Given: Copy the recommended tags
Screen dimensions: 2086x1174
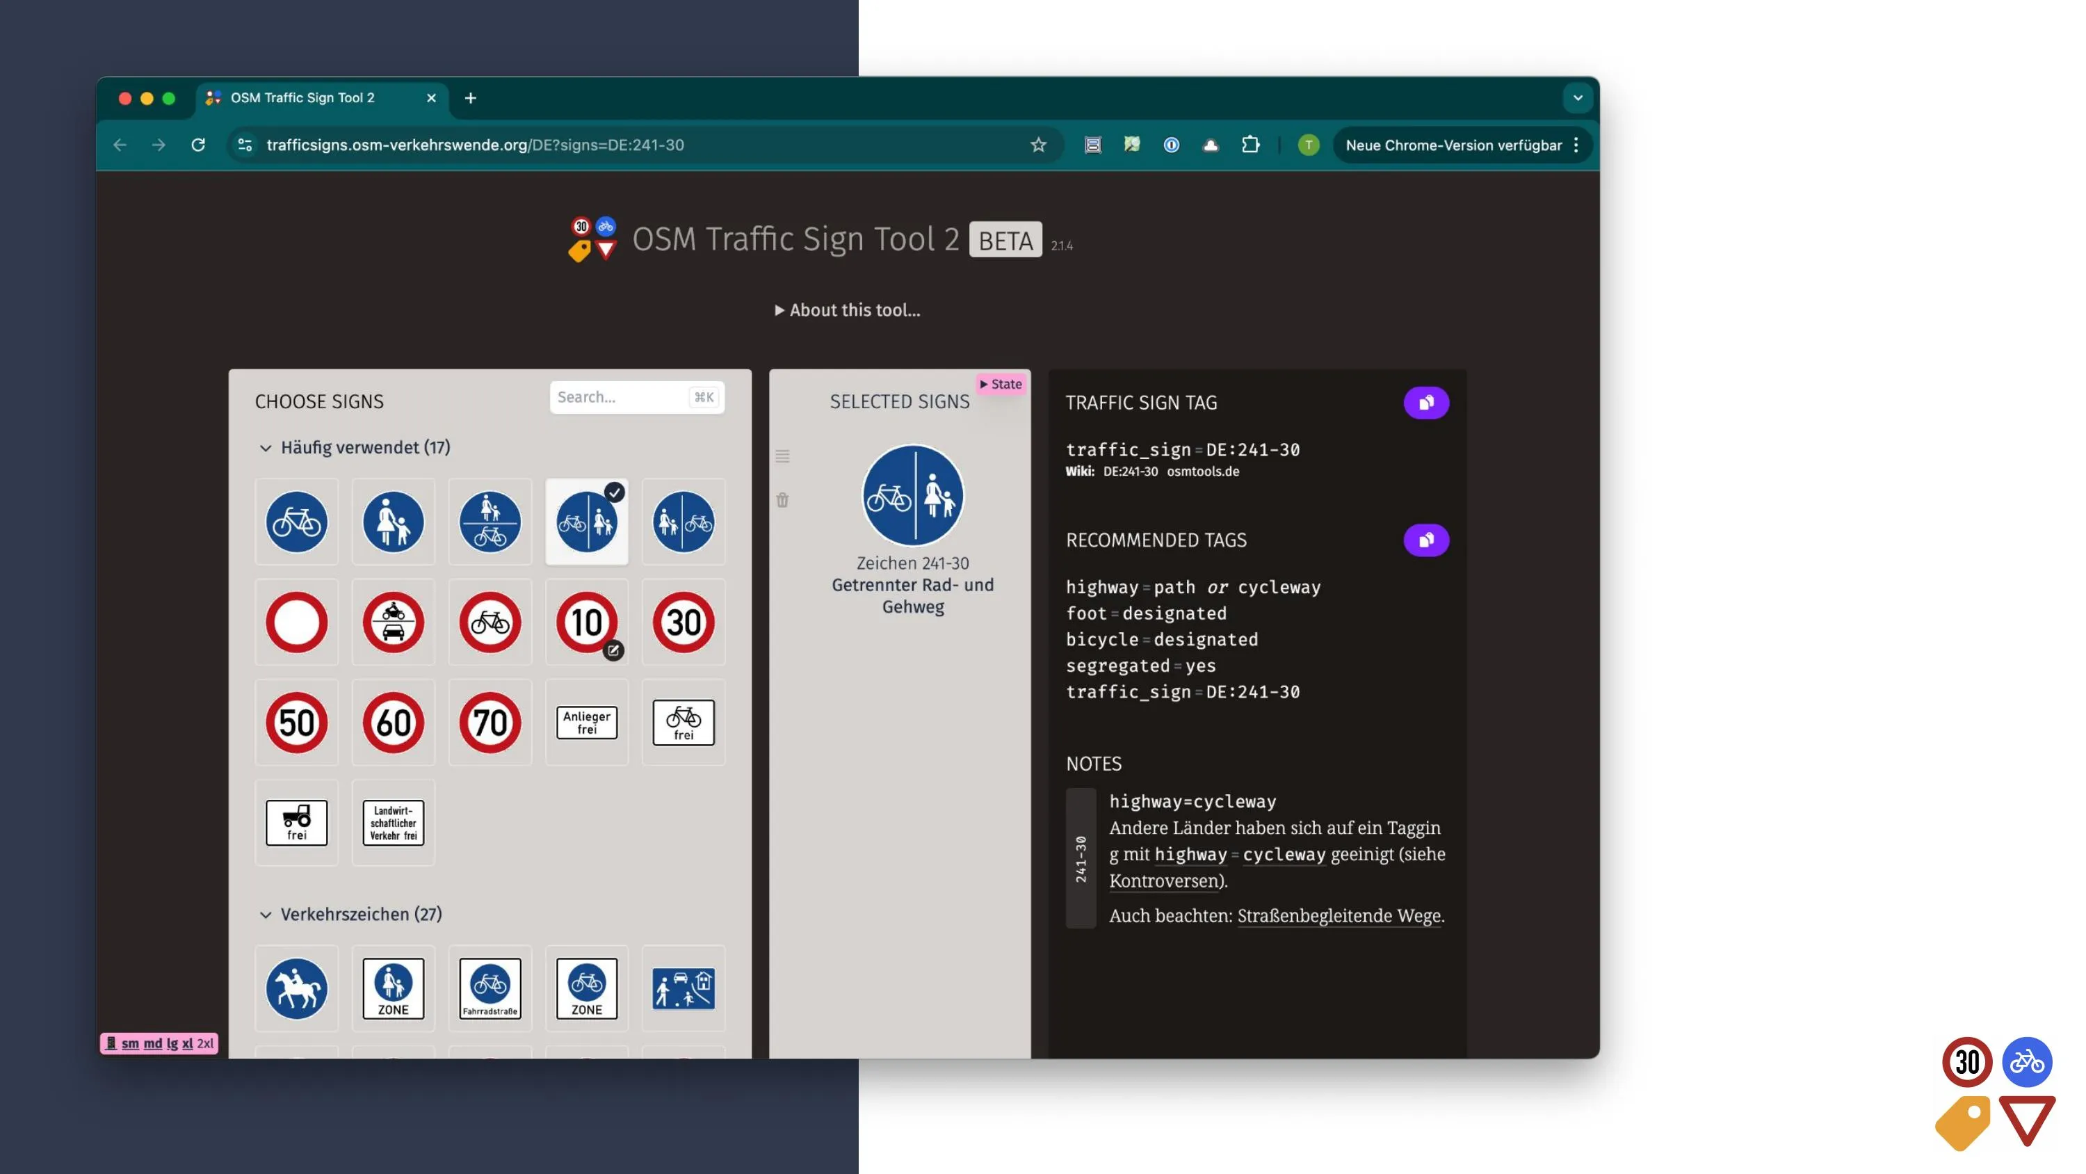Looking at the screenshot, I should [x=1425, y=540].
